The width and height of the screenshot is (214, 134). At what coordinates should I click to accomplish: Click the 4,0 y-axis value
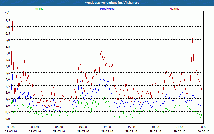click(8, 66)
